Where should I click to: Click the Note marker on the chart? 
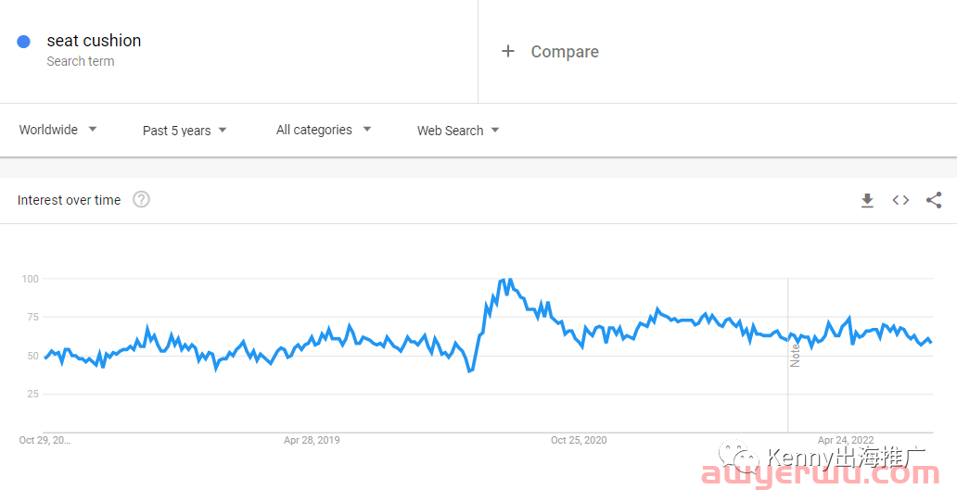tap(795, 355)
